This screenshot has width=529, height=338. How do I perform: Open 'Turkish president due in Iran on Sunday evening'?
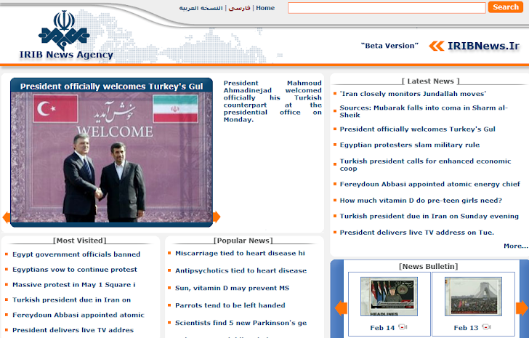(x=429, y=216)
